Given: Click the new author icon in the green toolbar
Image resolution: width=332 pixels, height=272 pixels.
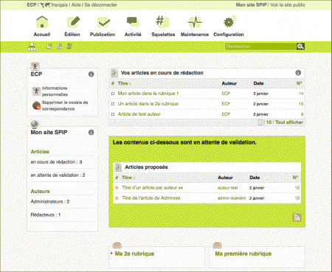Looking at the screenshot, I should pos(69,46).
